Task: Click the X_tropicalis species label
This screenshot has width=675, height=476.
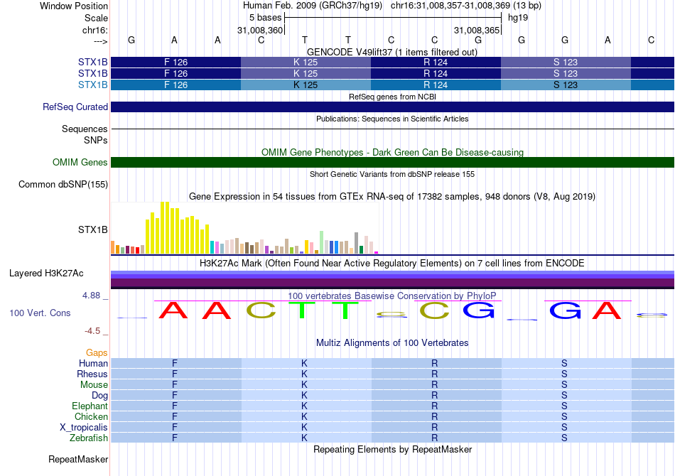Action: click(x=84, y=428)
